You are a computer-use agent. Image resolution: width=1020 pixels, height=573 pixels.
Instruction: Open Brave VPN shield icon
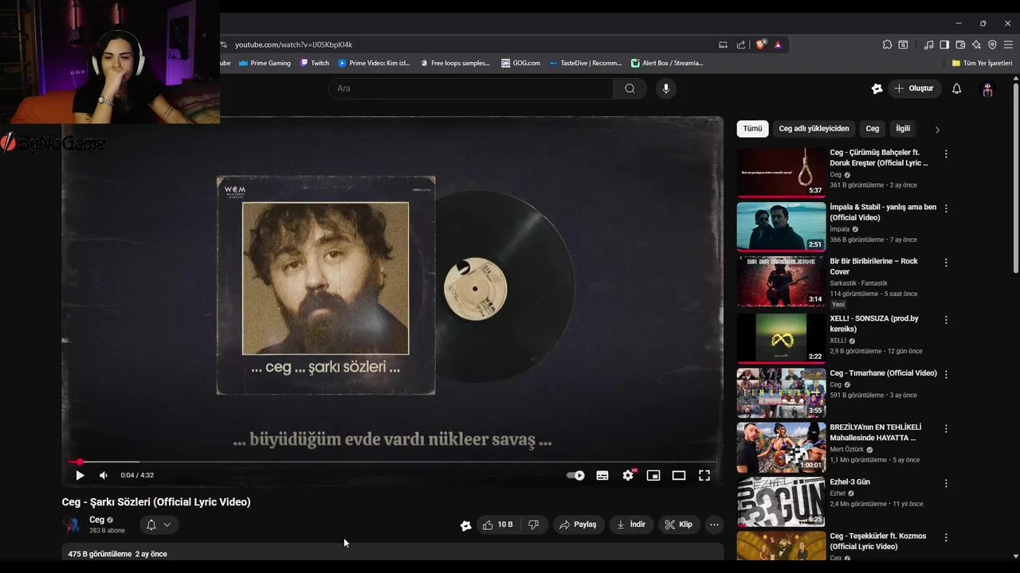[992, 45]
